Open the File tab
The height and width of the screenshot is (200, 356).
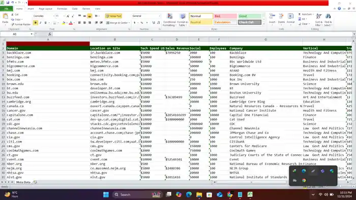coord(6,9)
